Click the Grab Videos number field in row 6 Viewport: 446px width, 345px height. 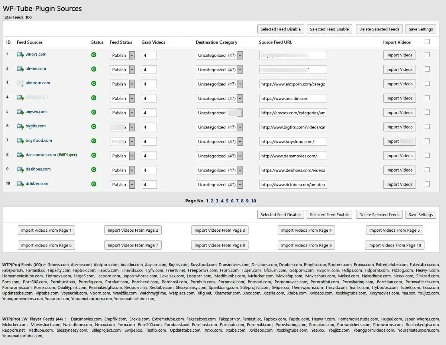tap(149, 127)
